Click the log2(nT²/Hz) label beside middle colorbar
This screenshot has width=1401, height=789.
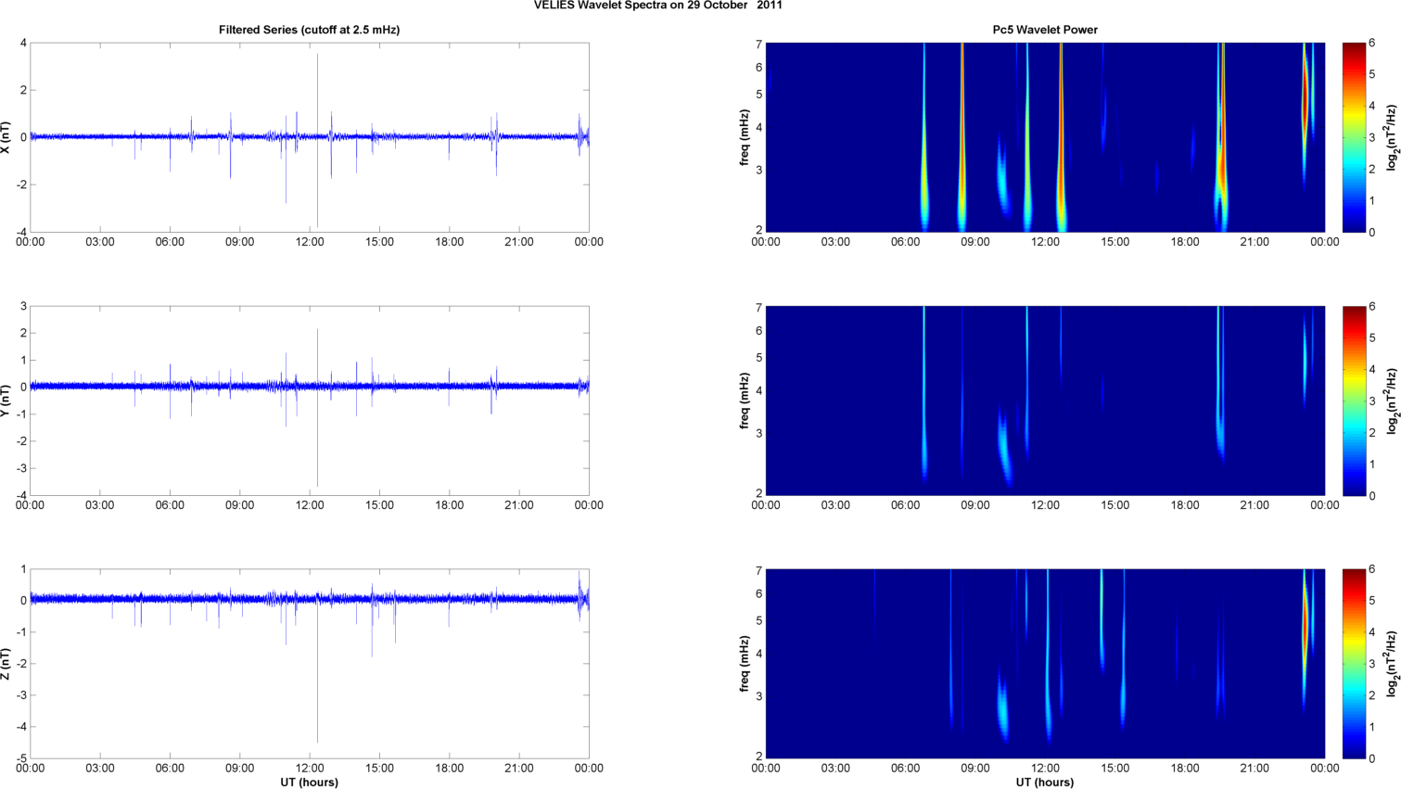pos(1392,401)
